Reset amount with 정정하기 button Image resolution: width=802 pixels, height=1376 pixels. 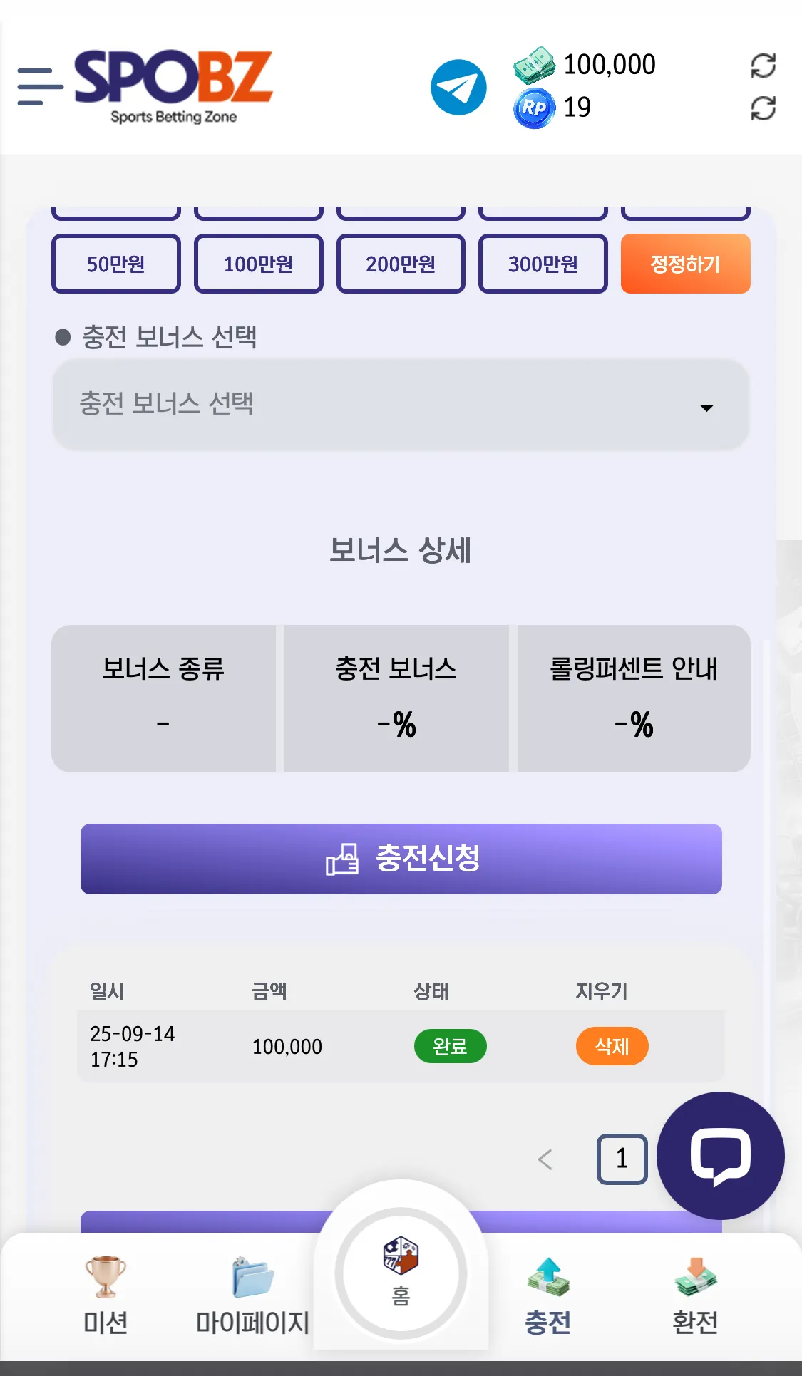[685, 264]
